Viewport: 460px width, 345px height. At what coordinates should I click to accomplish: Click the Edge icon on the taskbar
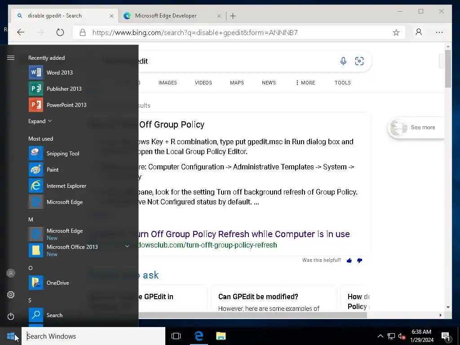point(199,336)
